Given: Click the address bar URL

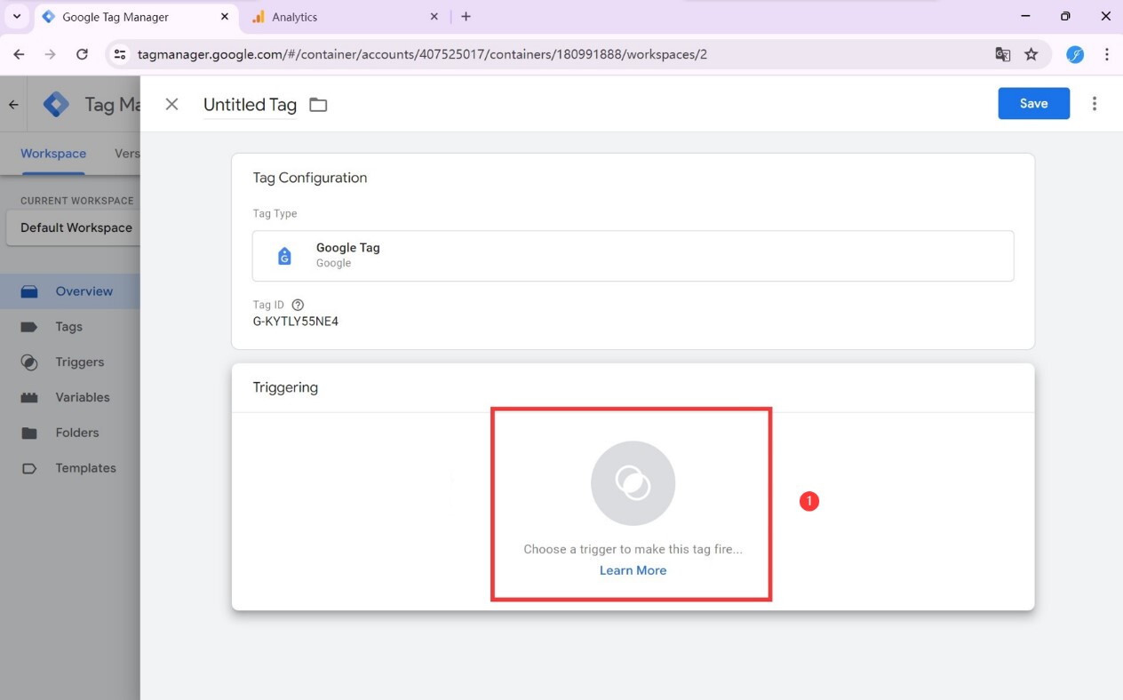Looking at the screenshot, I should point(422,54).
